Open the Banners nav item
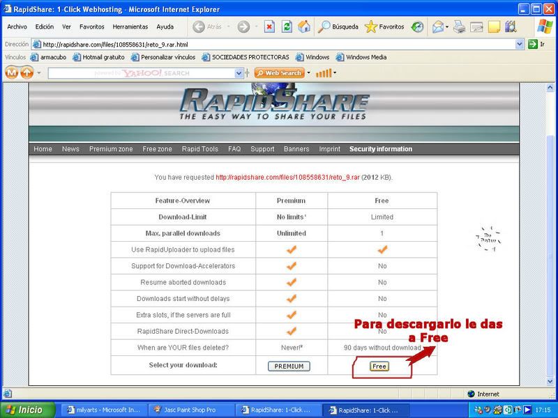This screenshot has width=558, height=418. click(296, 149)
